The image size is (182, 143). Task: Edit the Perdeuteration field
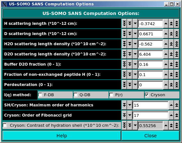click(150, 85)
